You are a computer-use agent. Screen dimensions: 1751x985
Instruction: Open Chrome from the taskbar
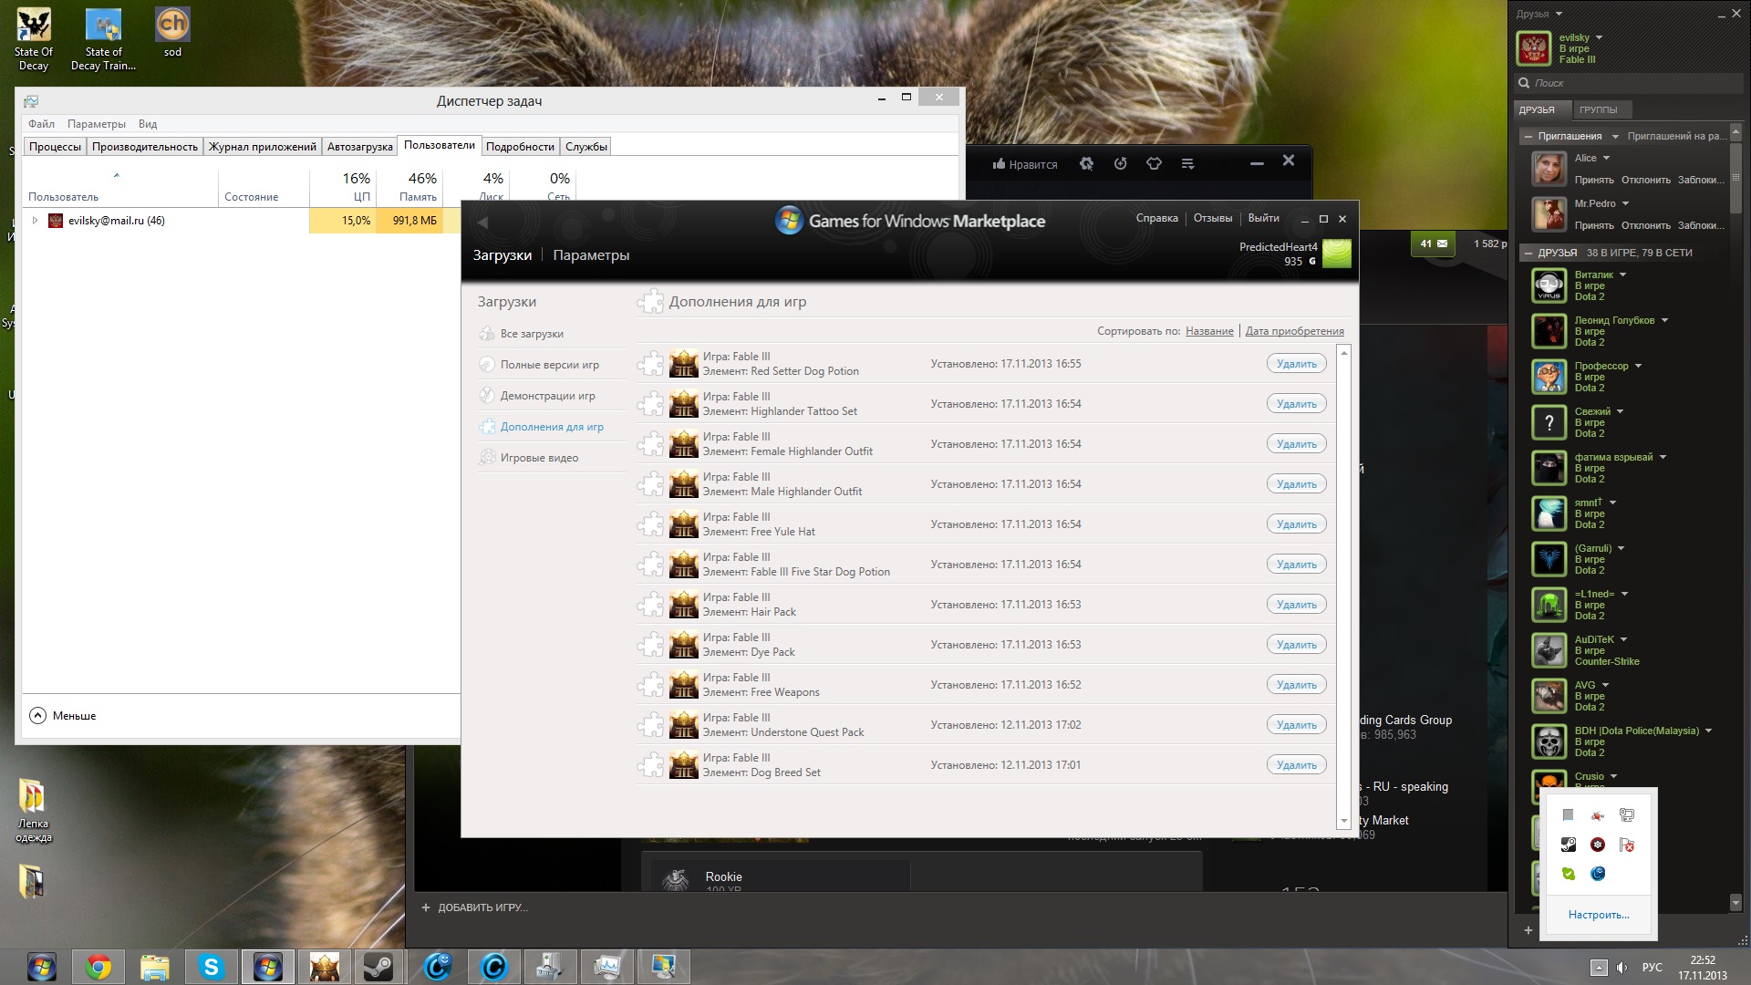pos(98,967)
